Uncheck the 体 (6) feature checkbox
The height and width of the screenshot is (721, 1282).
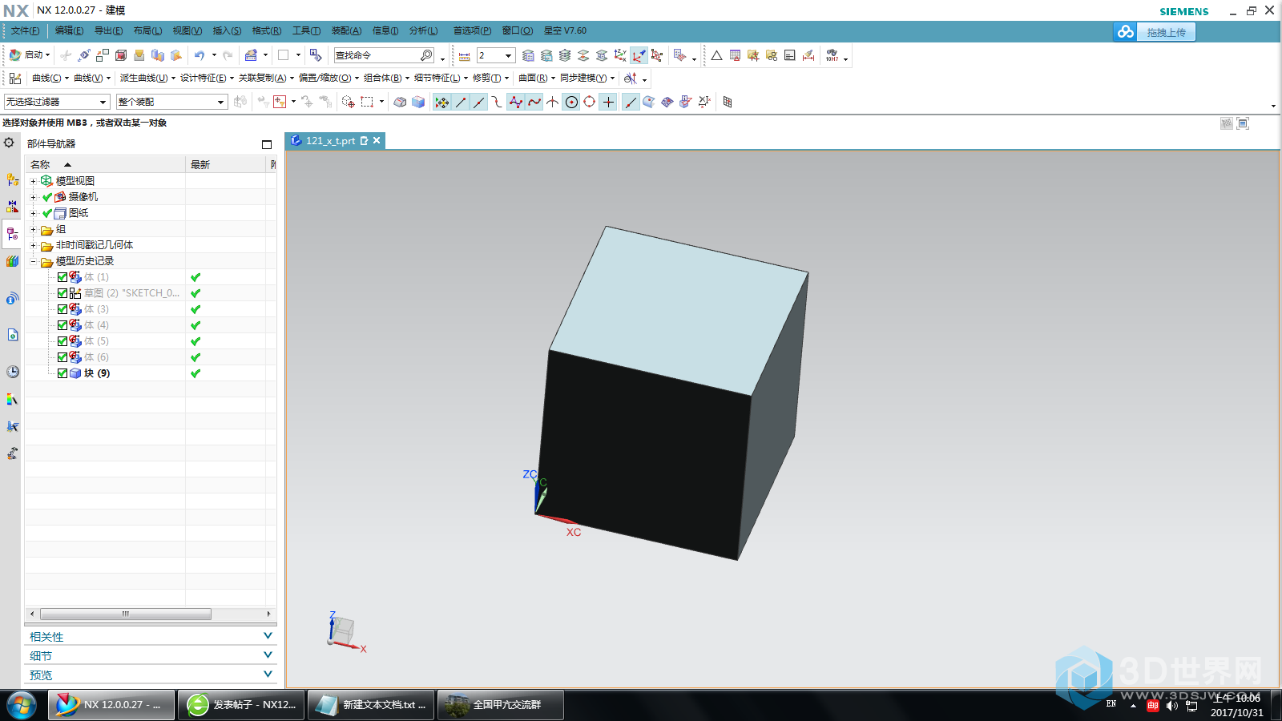(62, 357)
